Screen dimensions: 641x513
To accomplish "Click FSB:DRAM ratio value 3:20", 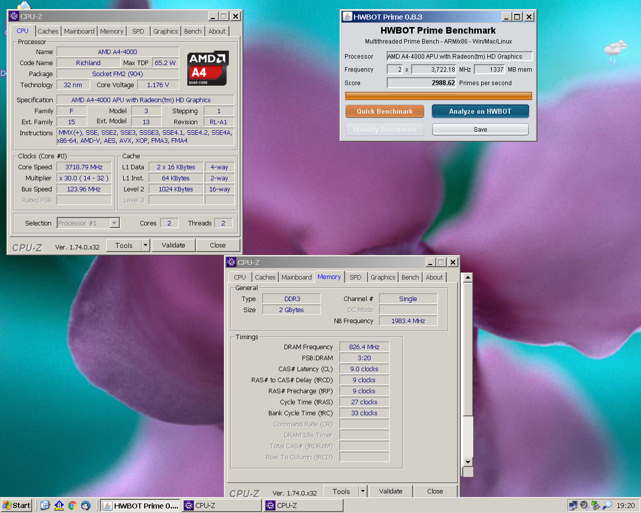I will coord(364,358).
